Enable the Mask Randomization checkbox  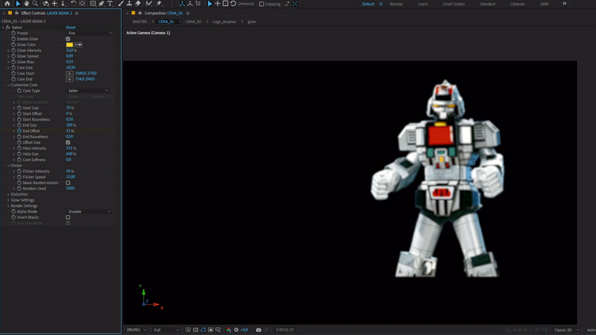(x=68, y=183)
